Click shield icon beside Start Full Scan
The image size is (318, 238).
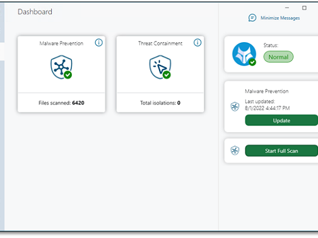click(235, 150)
